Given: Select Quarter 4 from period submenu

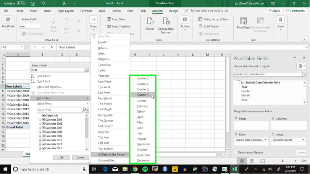Looking at the screenshot, I should pyautogui.click(x=143, y=95).
